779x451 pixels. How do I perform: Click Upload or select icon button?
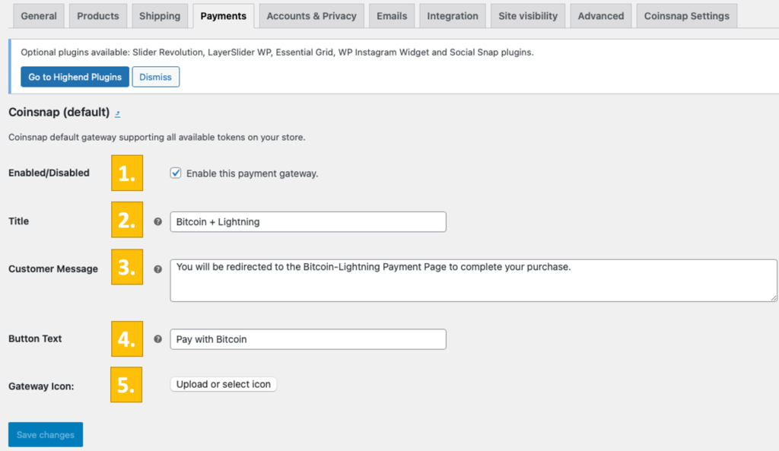(x=224, y=385)
